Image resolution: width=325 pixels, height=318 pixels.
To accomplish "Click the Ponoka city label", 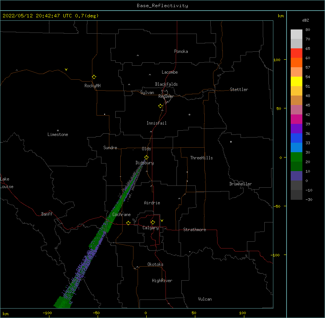I will pyautogui.click(x=181, y=51).
